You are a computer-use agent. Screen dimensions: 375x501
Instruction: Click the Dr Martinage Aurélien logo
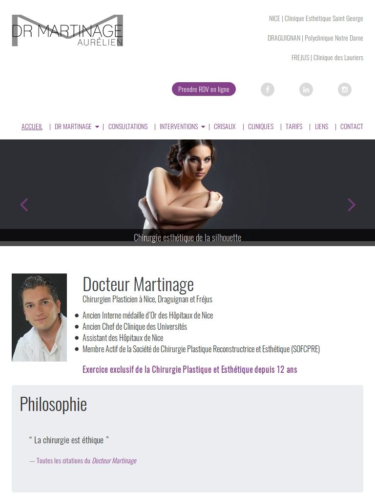(x=67, y=30)
